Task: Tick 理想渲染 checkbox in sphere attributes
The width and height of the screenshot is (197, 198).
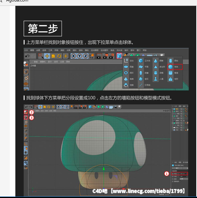Action: pos(180,181)
